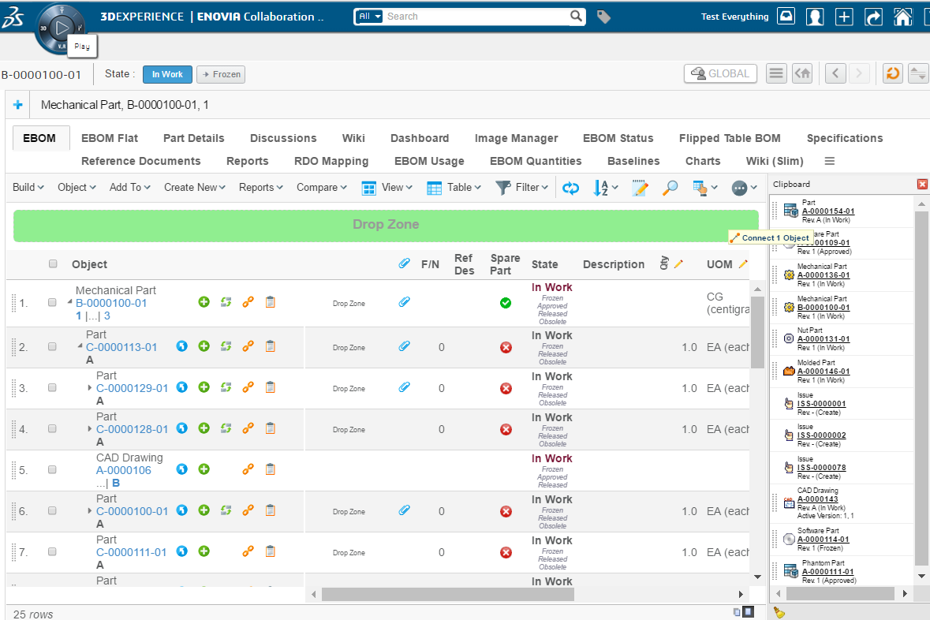Click the tag icon beside search bar
This screenshot has width=930, height=620.
point(603,17)
